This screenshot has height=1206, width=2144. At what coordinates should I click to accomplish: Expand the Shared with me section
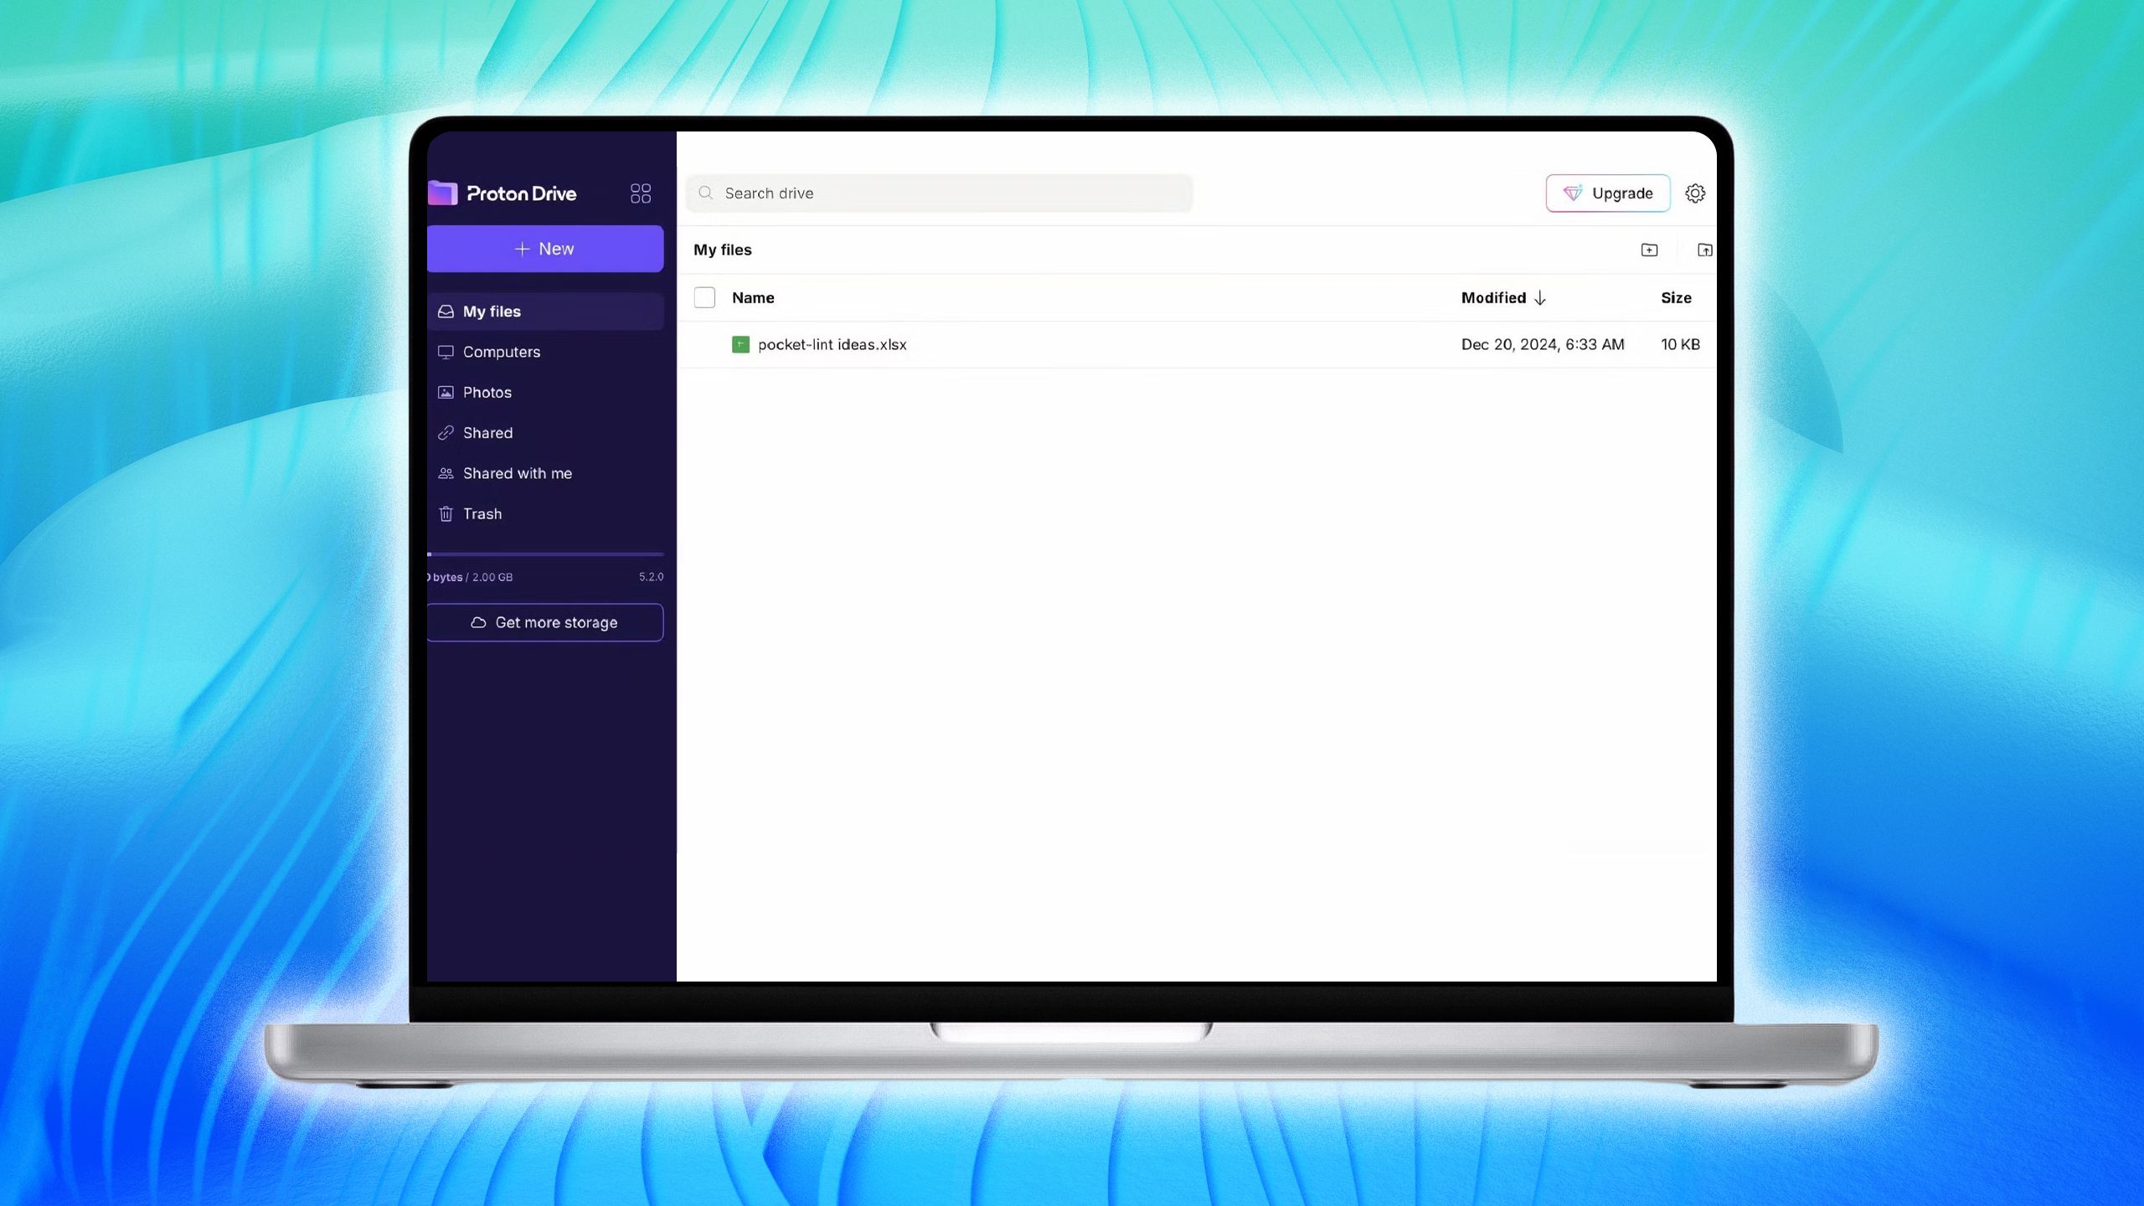pos(517,474)
